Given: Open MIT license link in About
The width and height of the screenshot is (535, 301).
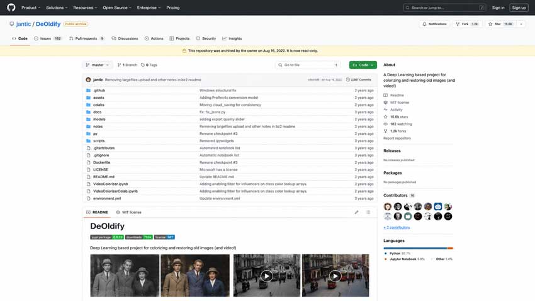Looking at the screenshot, I should tap(396, 103).
